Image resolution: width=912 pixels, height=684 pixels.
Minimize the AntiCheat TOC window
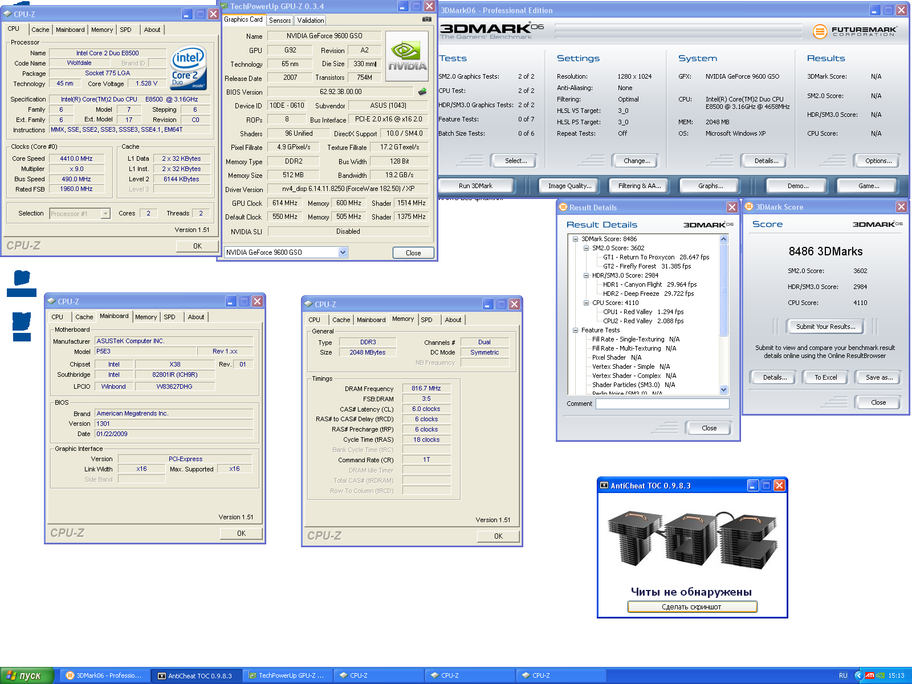click(x=753, y=486)
